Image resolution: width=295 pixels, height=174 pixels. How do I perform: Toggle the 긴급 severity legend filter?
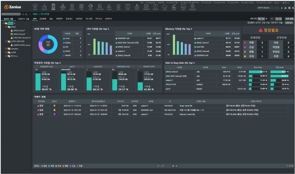pyautogui.click(x=73, y=165)
